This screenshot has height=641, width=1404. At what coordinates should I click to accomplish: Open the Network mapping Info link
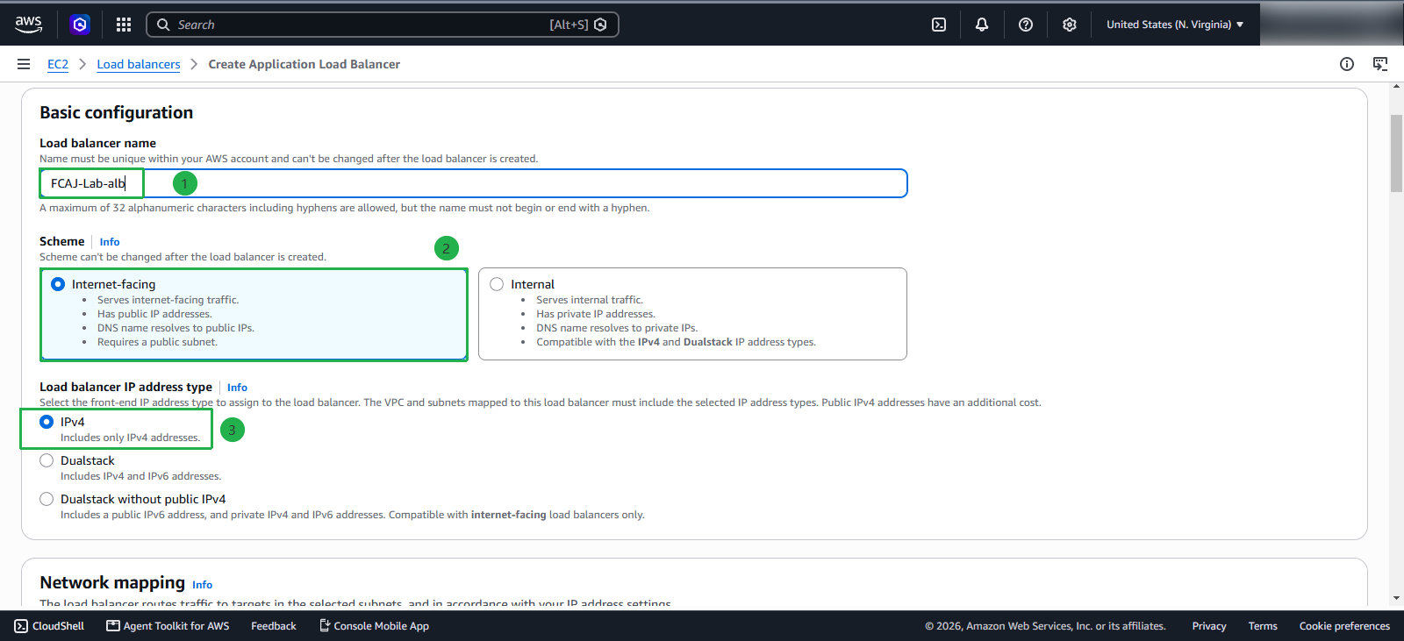(203, 585)
